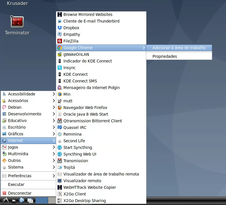Expand the Escritório submenu arrow
The image size is (226, 205).
point(54,127)
